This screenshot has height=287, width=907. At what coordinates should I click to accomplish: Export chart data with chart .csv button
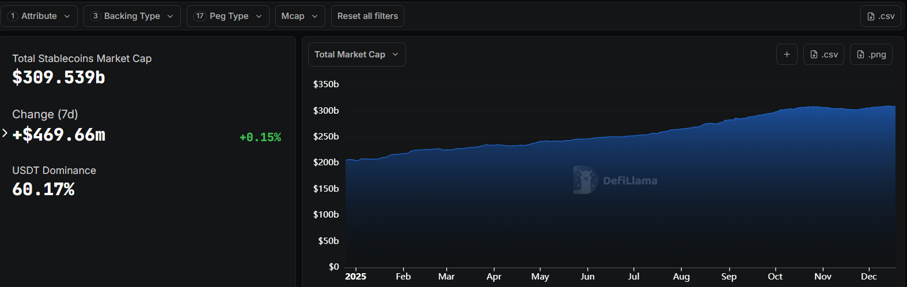823,55
